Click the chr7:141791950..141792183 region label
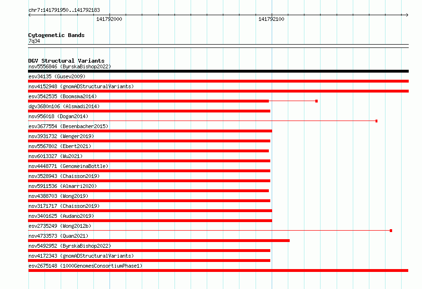 (64, 10)
